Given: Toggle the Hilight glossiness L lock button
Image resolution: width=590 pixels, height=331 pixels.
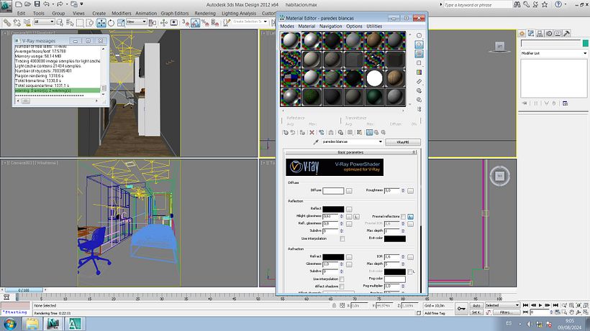Looking at the screenshot, I should [356, 217].
